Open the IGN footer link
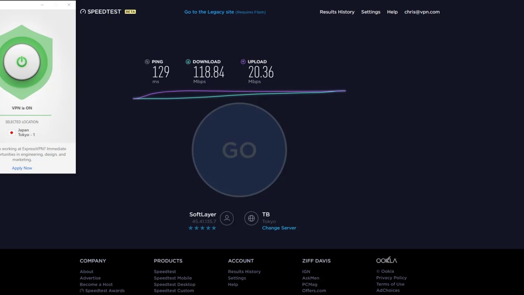524x295 pixels. click(x=306, y=272)
